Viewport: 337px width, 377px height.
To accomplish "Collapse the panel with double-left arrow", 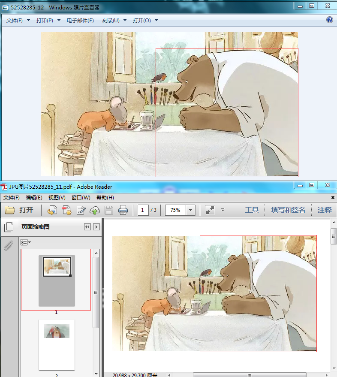I will coord(87,227).
